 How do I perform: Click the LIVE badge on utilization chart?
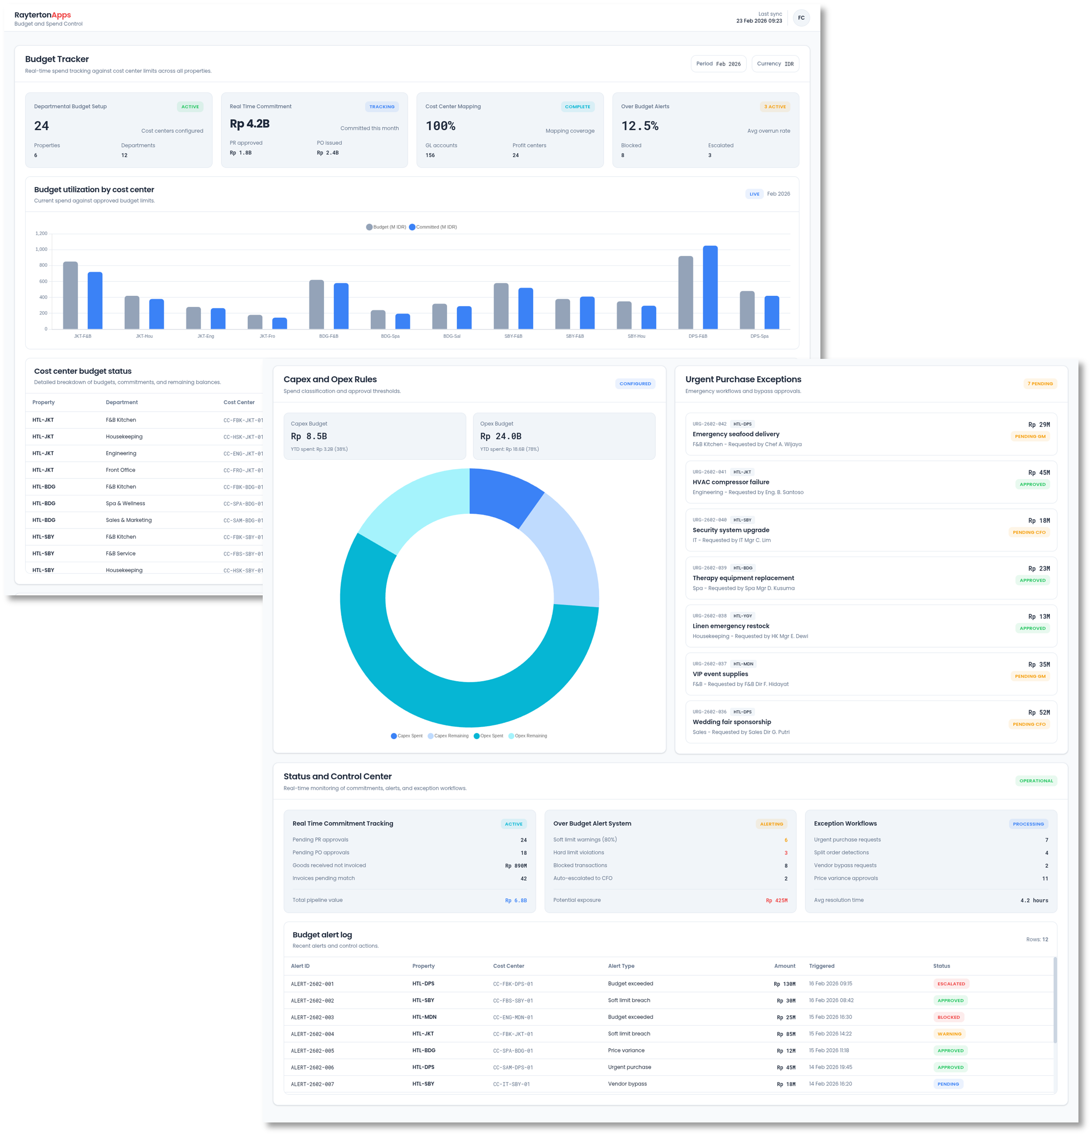(754, 194)
